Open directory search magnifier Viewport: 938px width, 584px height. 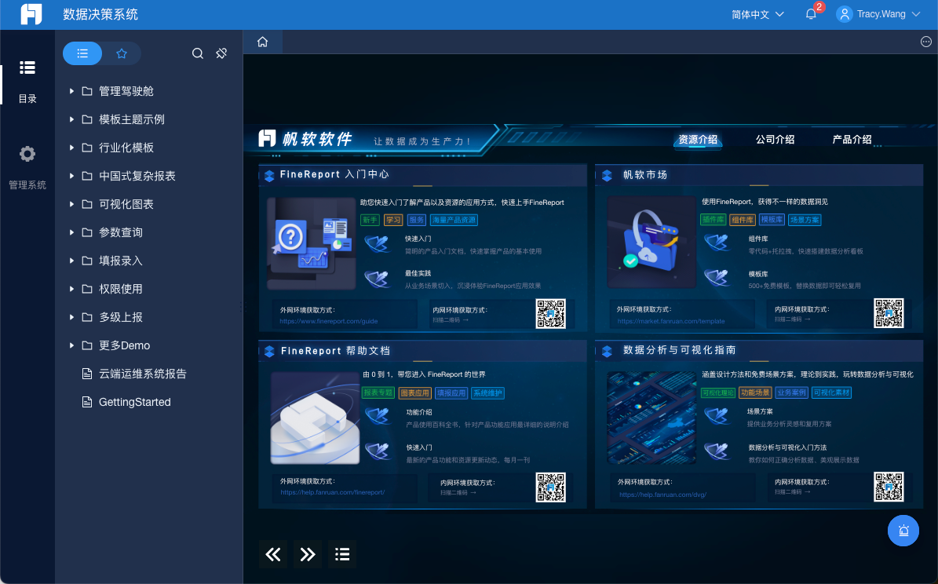(197, 53)
